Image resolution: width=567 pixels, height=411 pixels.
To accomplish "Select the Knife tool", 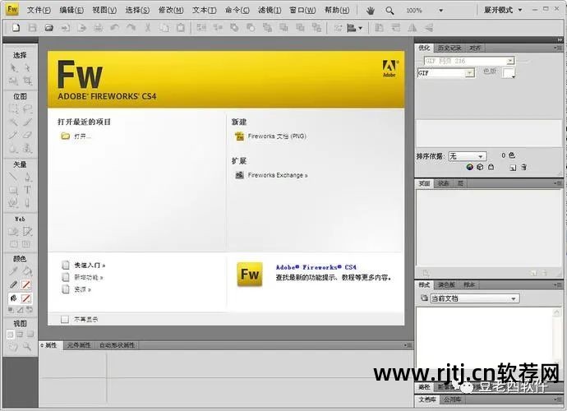I will pos(27,203).
